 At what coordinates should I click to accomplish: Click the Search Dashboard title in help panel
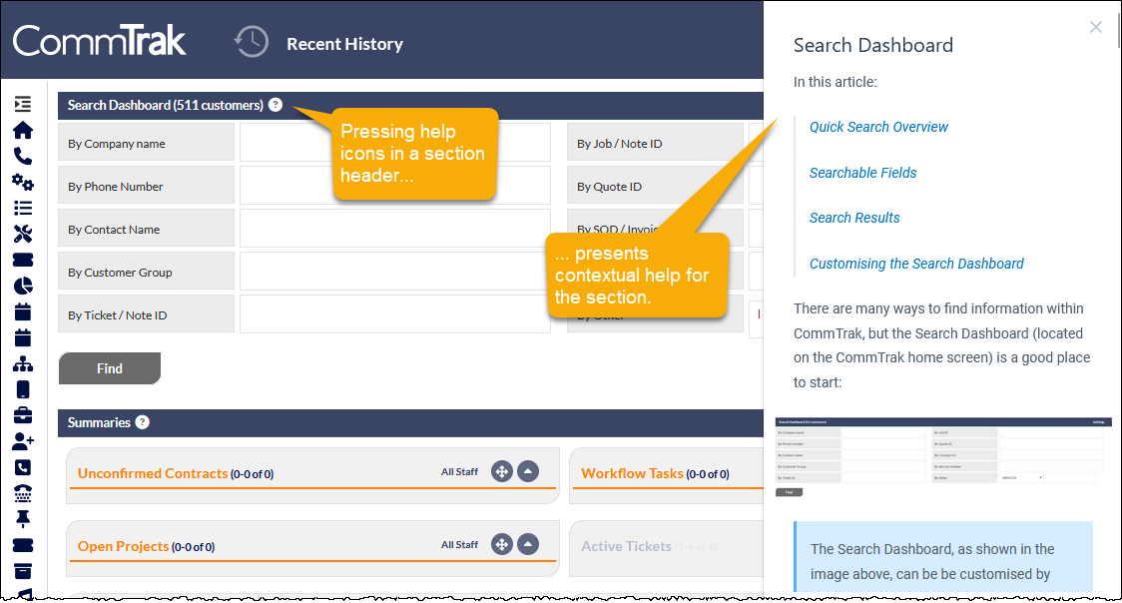coord(873,45)
